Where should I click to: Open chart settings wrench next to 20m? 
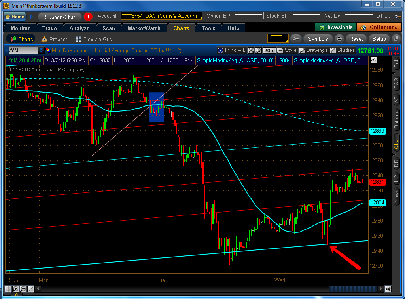tap(258, 50)
